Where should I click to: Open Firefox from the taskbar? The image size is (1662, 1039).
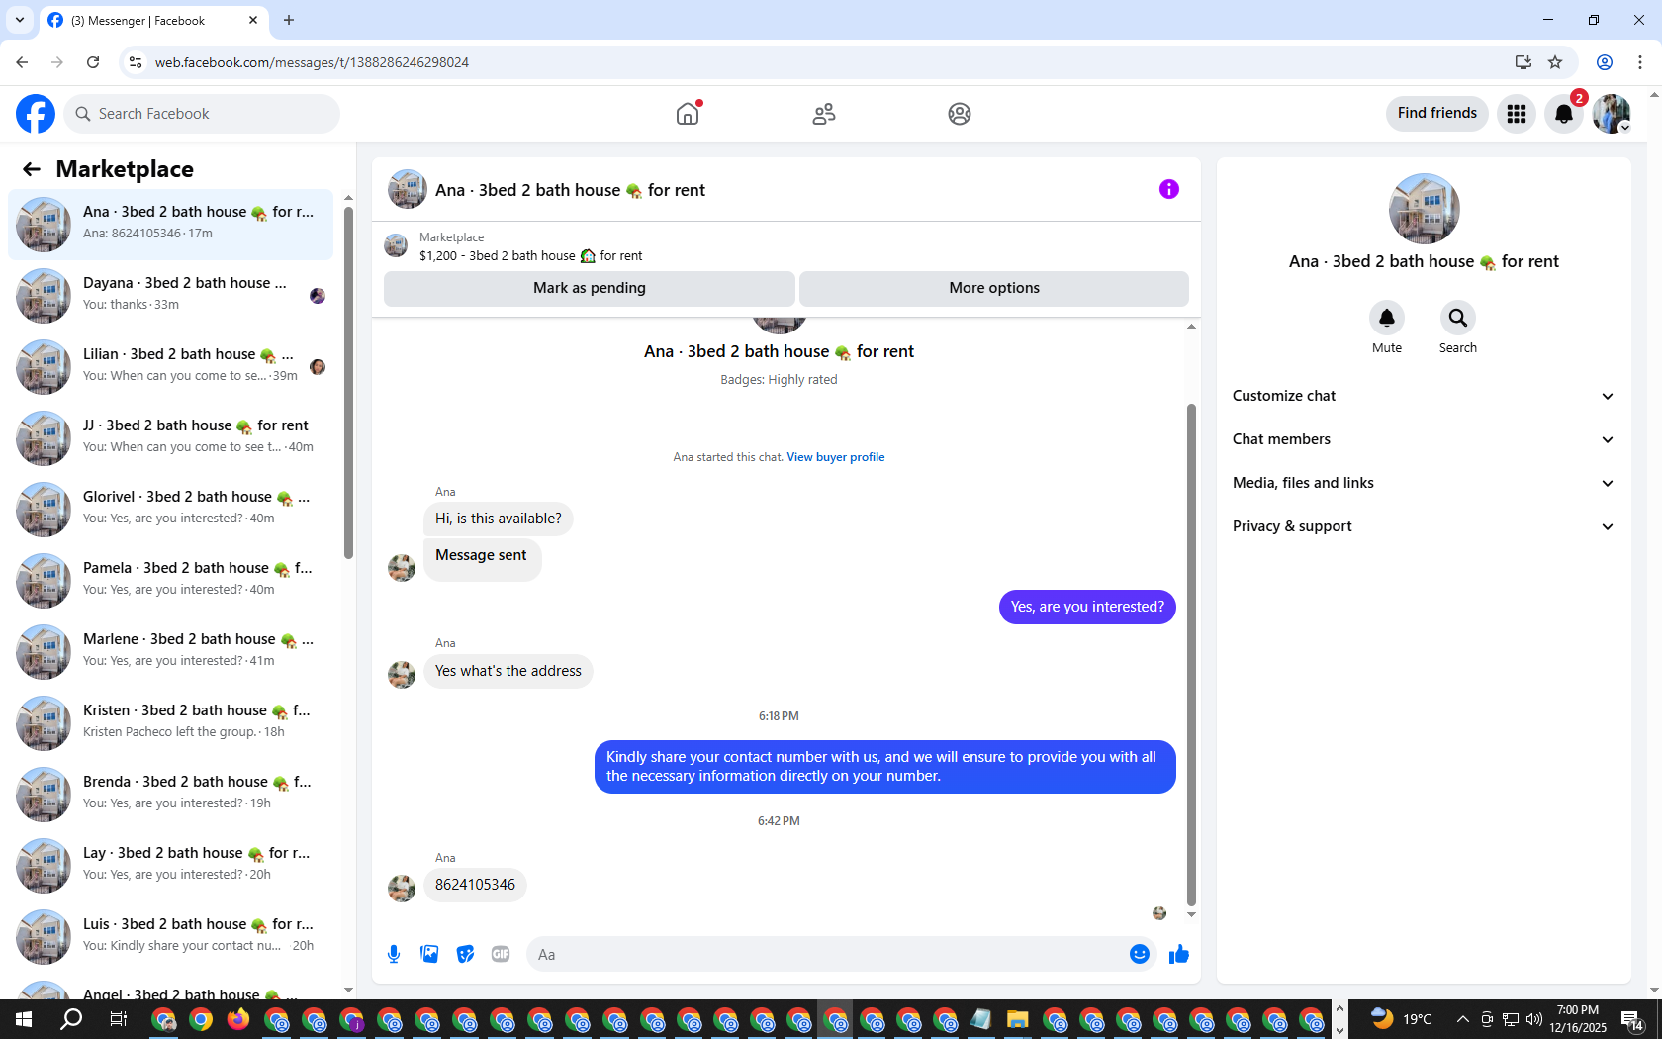(238, 1019)
